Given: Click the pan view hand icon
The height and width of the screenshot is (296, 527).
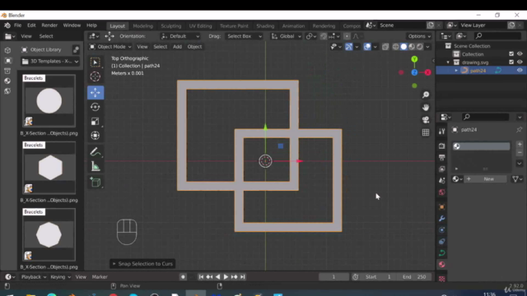Looking at the screenshot, I should coord(426,108).
